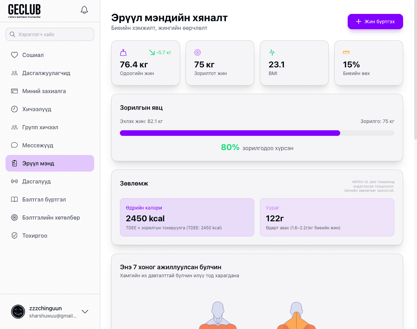Click the book icon beside Бэлтгэл бүртгэл

click(x=14, y=199)
